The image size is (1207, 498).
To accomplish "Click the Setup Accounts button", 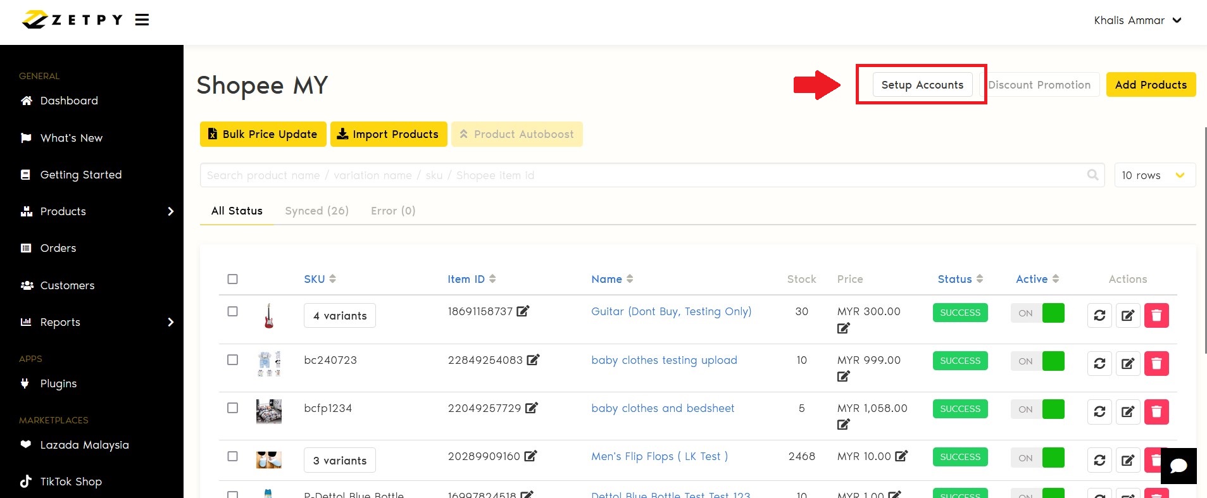I will 922,85.
